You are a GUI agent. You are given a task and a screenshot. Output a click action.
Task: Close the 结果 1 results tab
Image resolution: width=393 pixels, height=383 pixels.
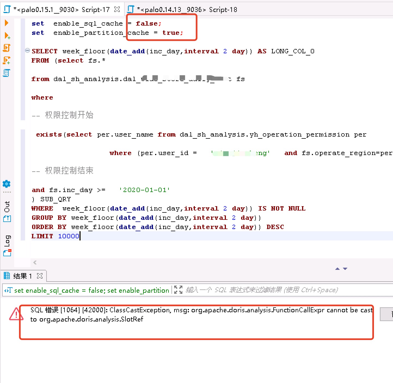point(40,276)
